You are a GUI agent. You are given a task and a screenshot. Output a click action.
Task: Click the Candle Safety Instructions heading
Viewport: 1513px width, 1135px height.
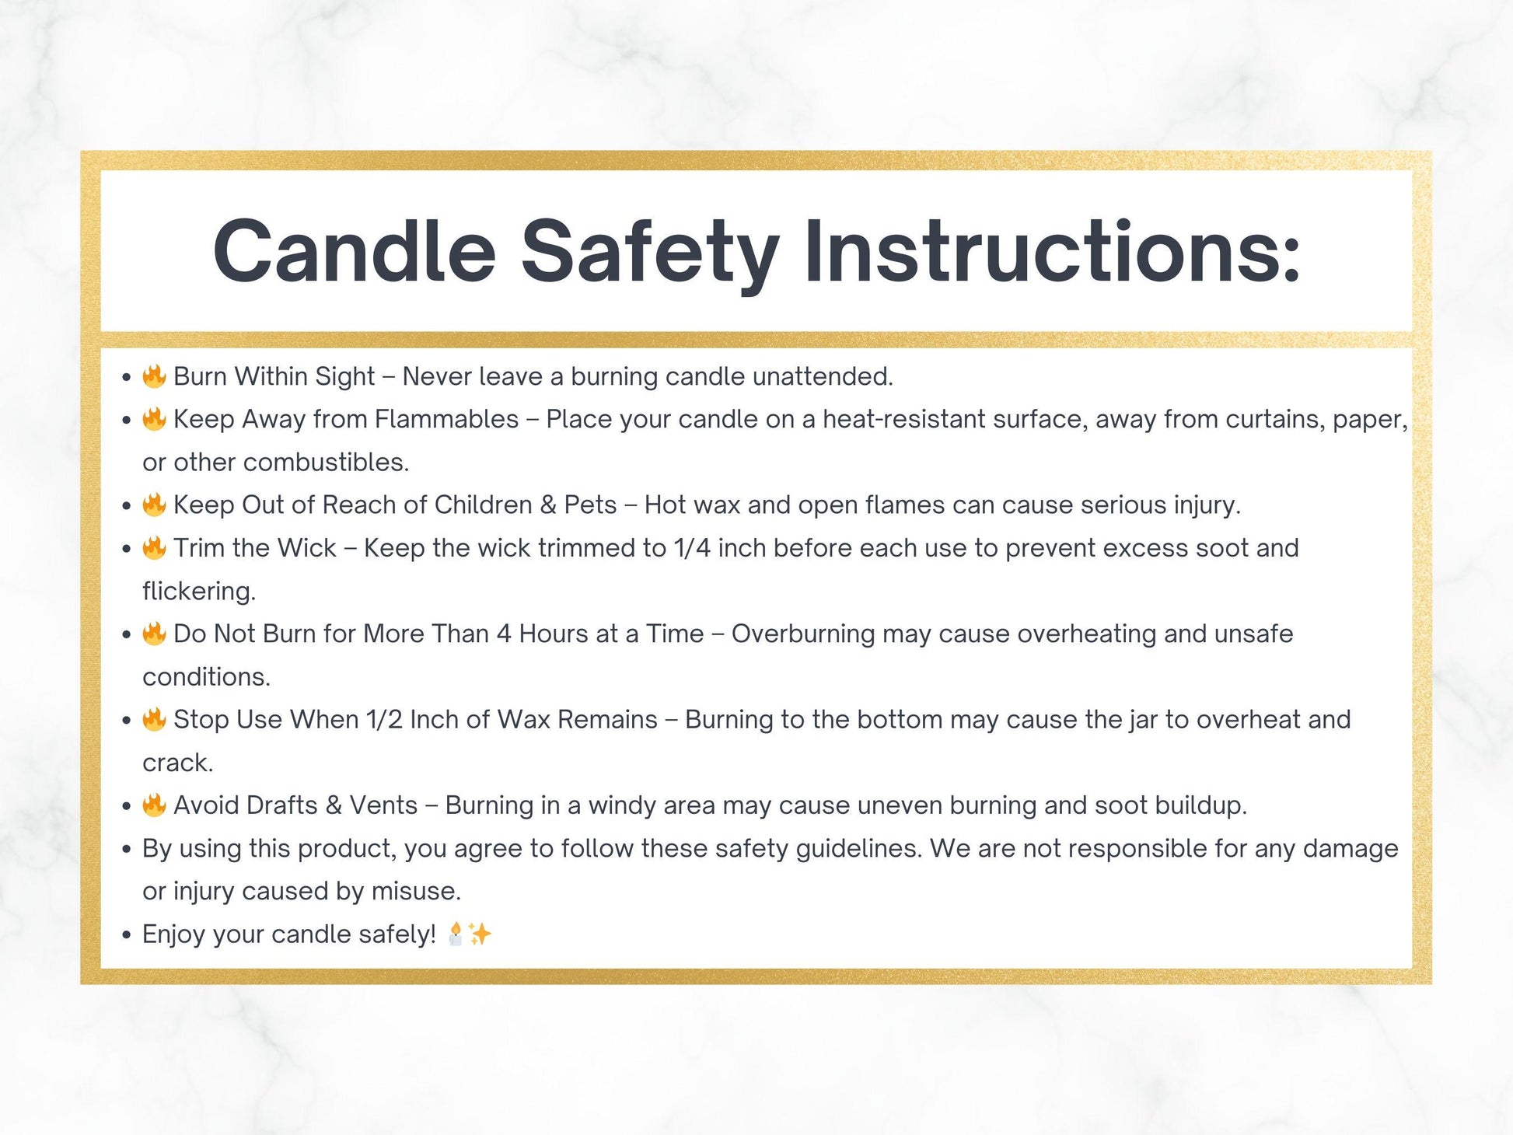point(756,252)
